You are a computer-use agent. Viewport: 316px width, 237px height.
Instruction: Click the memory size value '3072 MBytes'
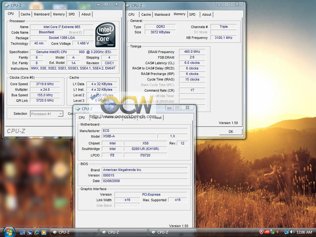click(x=160, y=32)
